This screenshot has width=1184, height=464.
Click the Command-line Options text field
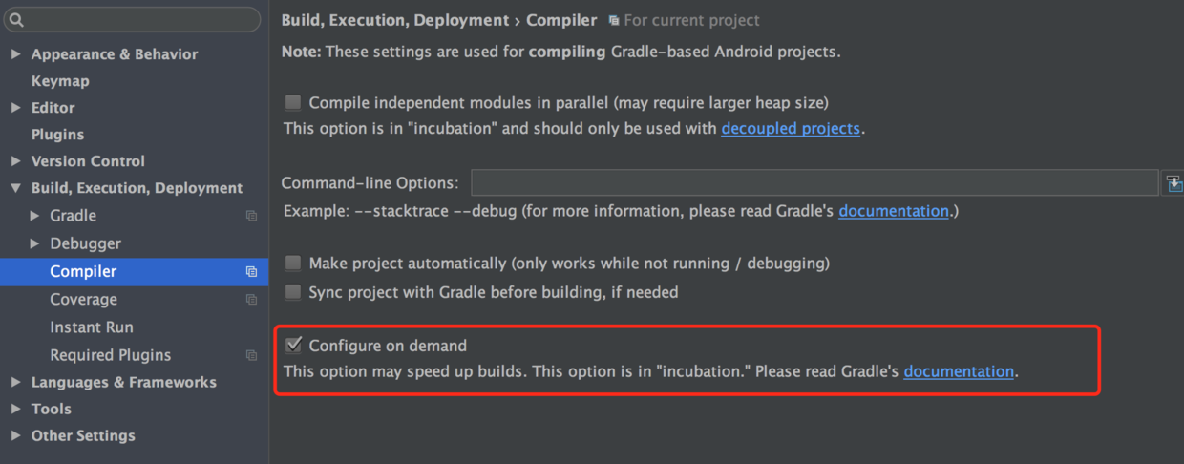pyautogui.click(x=814, y=183)
